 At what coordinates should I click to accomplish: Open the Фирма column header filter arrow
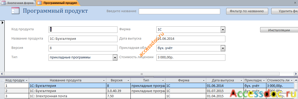(204, 80)
